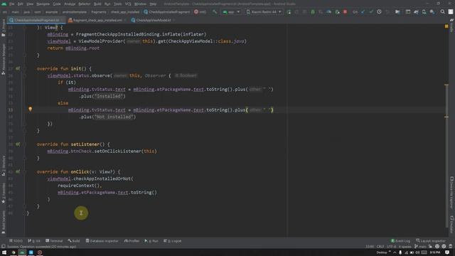The height and width of the screenshot is (256, 455).
Task: Open the Logcat tool window
Action: [x=172, y=241]
